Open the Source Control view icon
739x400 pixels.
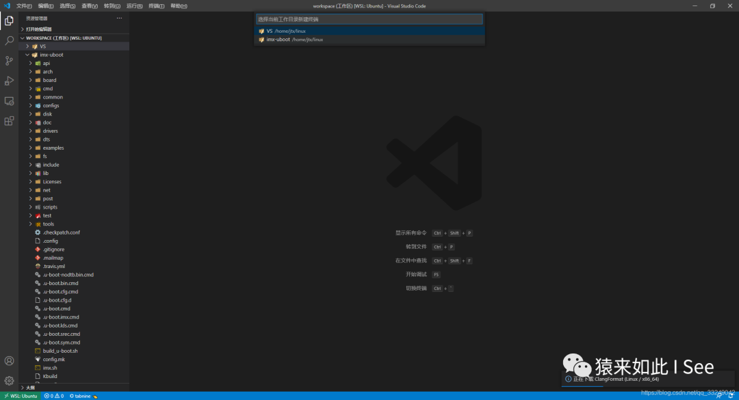click(x=9, y=61)
